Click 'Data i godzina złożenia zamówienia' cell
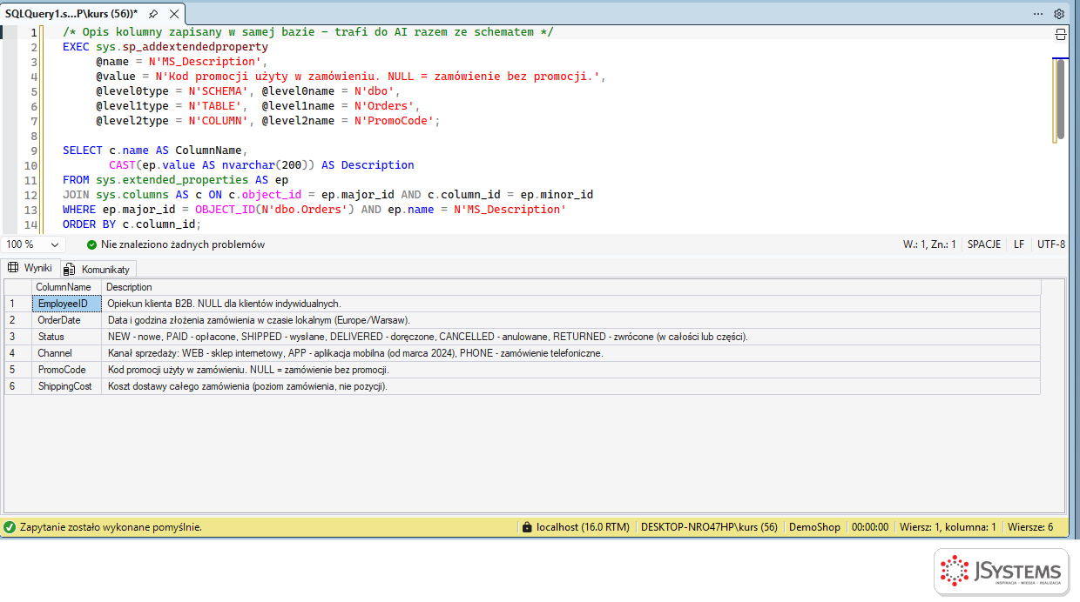The height and width of the screenshot is (602, 1080). point(571,320)
